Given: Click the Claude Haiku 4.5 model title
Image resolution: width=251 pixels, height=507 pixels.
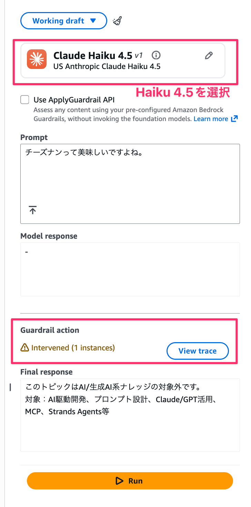Looking at the screenshot, I should tap(93, 55).
